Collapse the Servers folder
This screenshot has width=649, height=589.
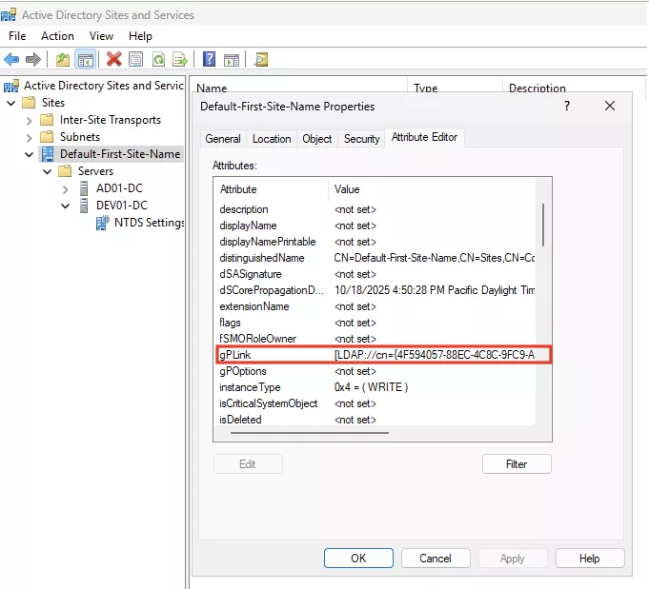click(x=47, y=171)
